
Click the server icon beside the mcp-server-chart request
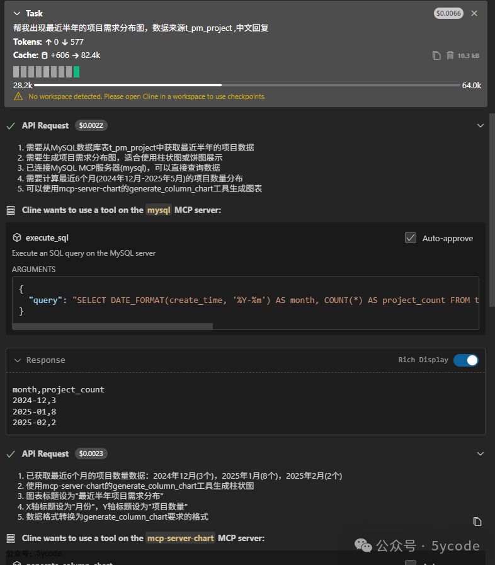click(11, 539)
